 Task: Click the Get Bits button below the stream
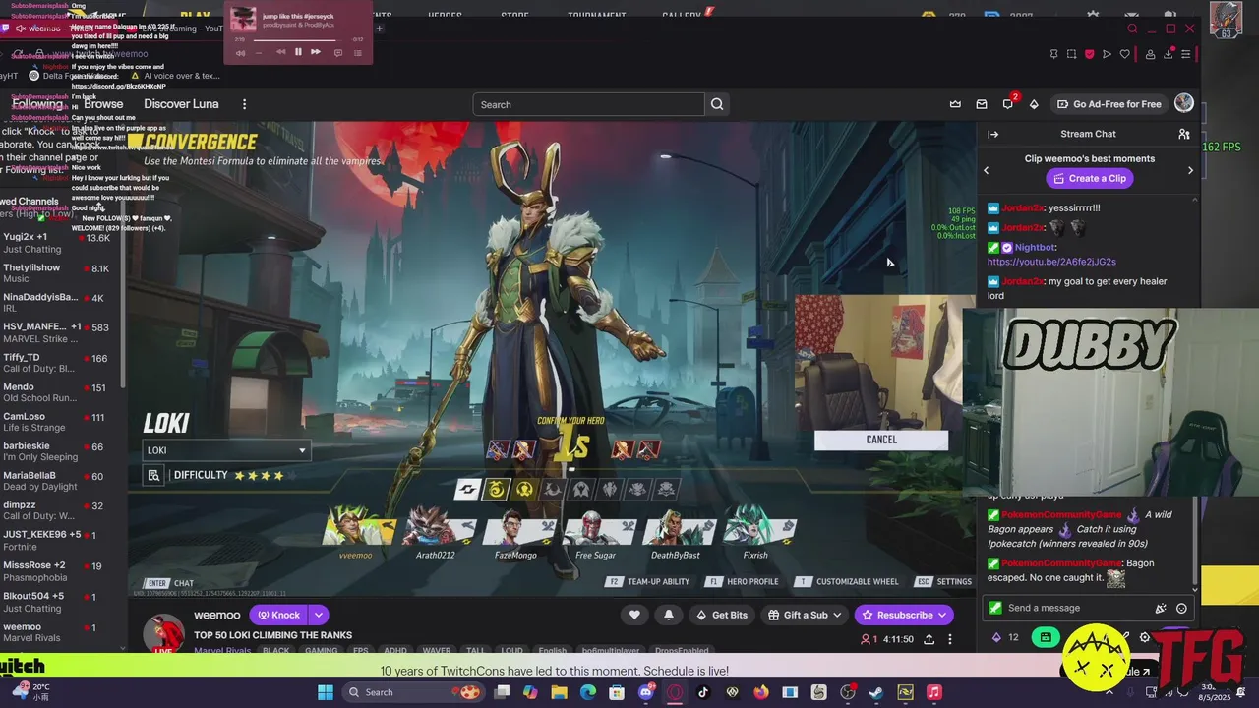[721, 615]
